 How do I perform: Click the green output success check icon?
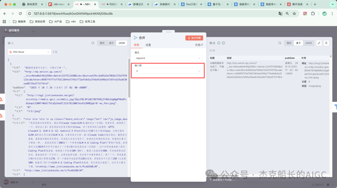[x=219, y=43]
